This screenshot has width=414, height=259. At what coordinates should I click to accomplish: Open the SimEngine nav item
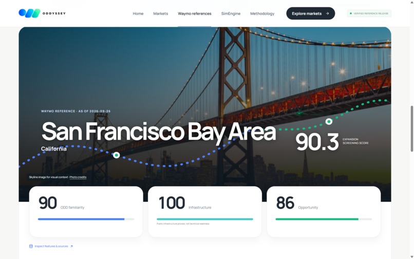(231, 13)
